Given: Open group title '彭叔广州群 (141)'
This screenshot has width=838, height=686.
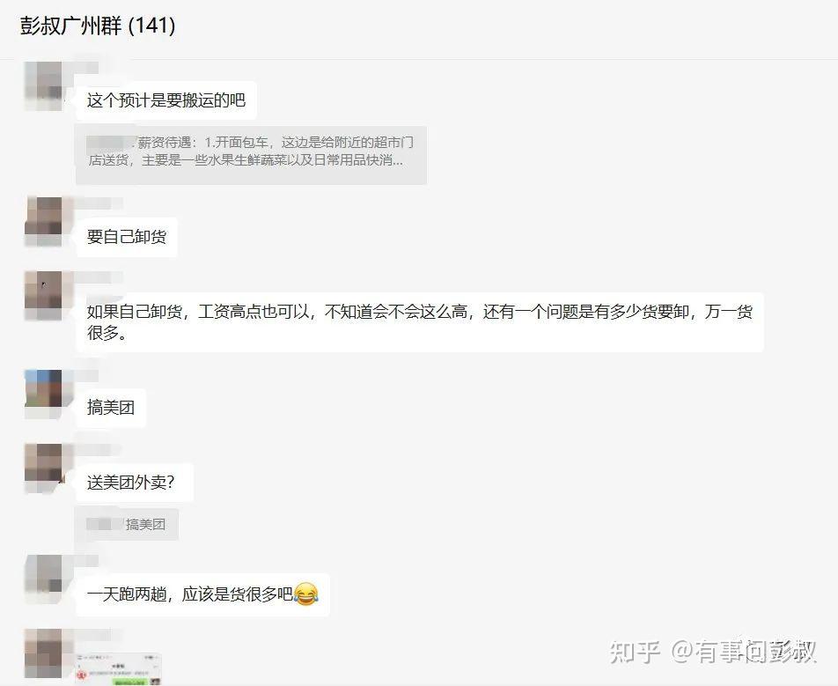Looking at the screenshot, I should (x=98, y=26).
